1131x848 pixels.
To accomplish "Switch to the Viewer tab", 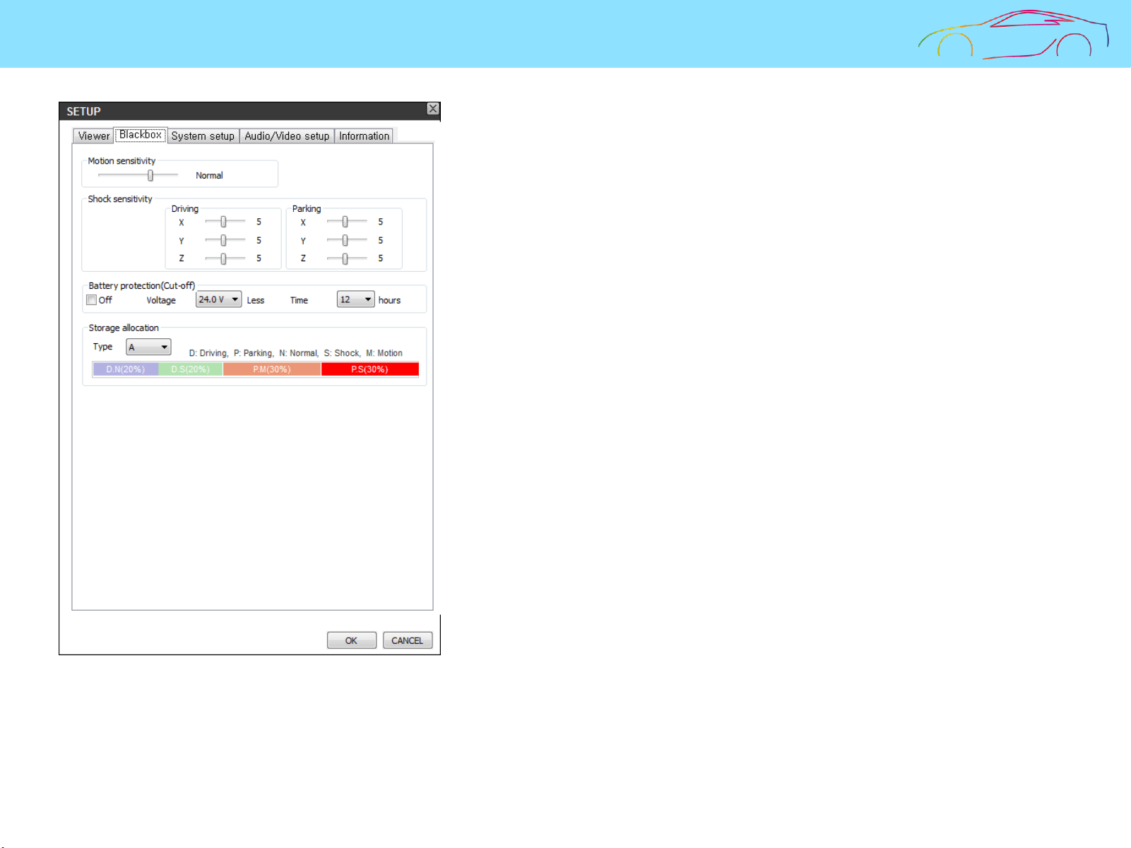I will 94,136.
